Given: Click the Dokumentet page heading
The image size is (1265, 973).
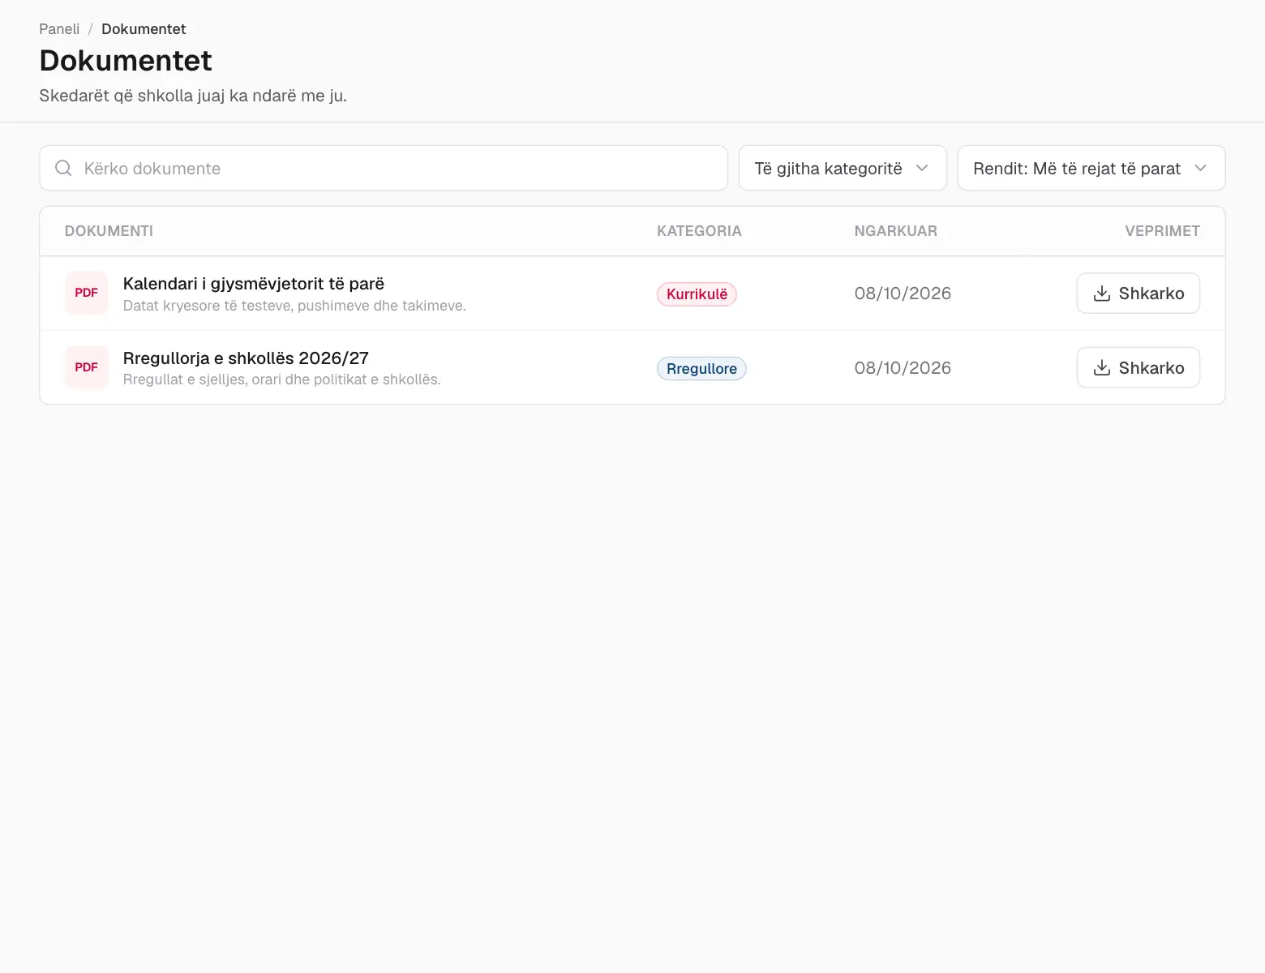Looking at the screenshot, I should [126, 61].
